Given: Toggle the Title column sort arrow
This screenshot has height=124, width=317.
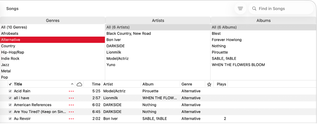Looking at the screenshot, I should [72, 84].
